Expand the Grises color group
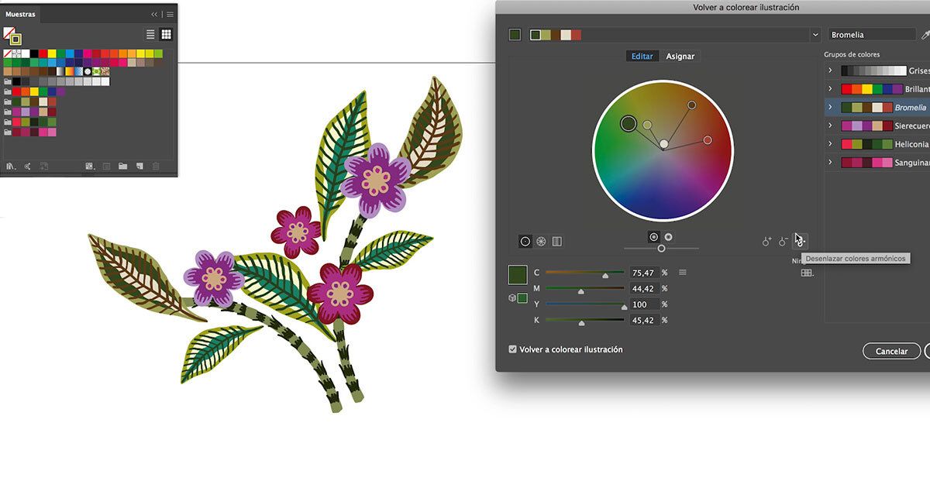Screen dimensions: 930x488 tap(830, 70)
